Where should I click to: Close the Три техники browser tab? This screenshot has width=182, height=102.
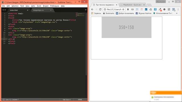pyautogui.click(x=117, y=5)
